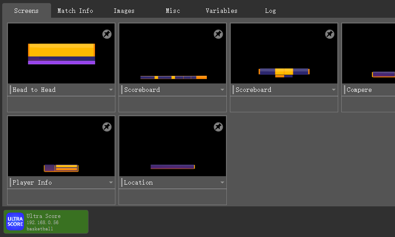
Task: Open the Head to Head dropdown arrow
Action: [111, 90]
